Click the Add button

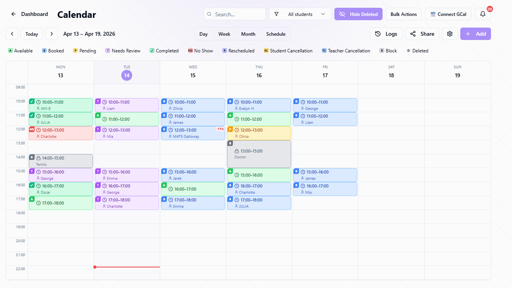475,34
